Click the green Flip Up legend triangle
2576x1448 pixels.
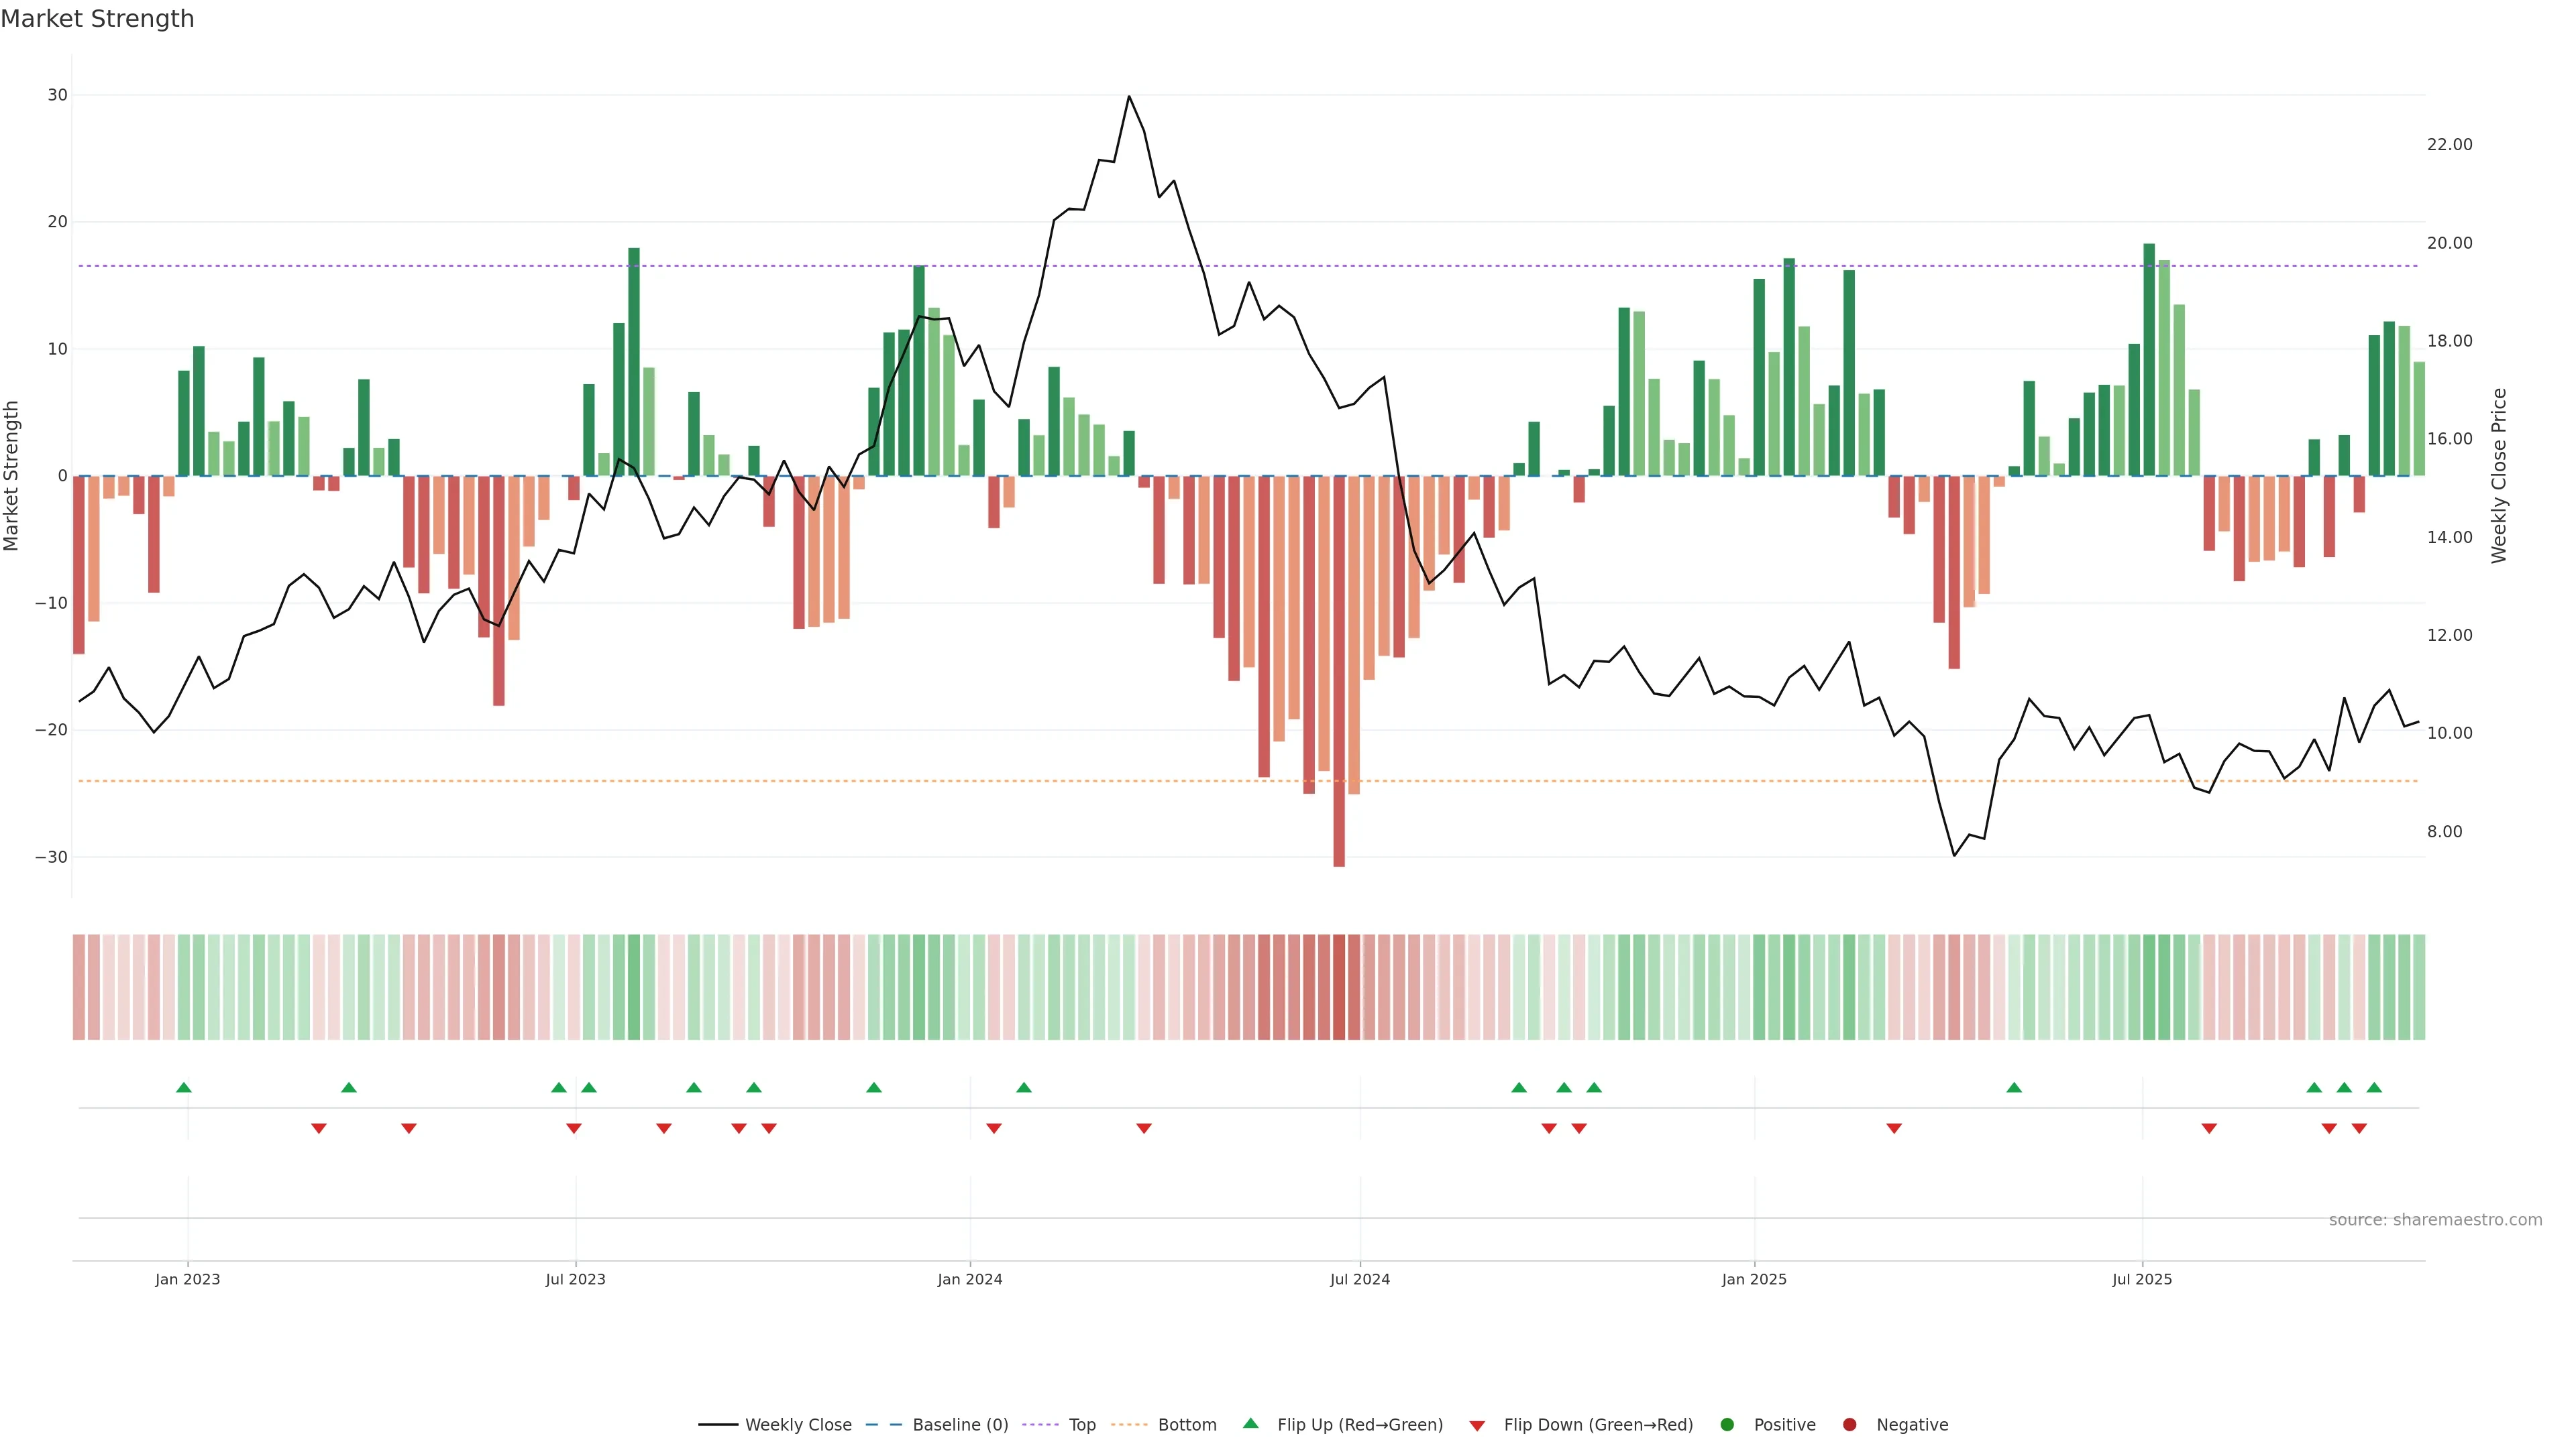pos(1250,1423)
